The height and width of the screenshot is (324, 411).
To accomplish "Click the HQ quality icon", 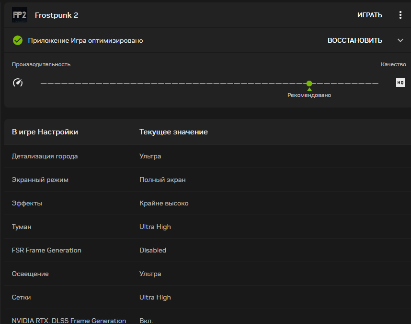I will pyautogui.click(x=400, y=83).
